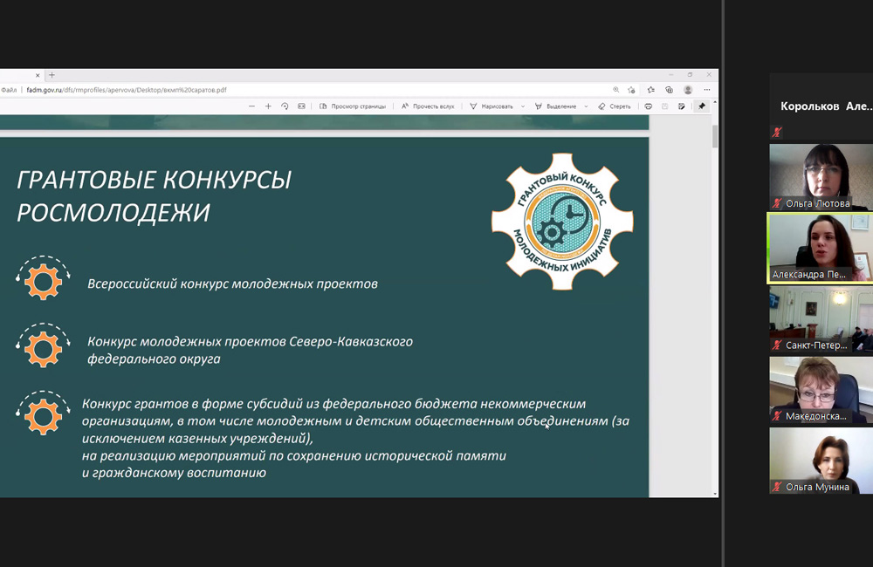Click the fit to page icon
This screenshot has width=873, height=567.
click(x=301, y=106)
